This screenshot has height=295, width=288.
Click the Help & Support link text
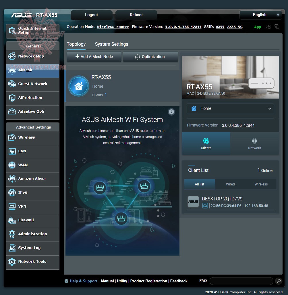tap(83, 281)
